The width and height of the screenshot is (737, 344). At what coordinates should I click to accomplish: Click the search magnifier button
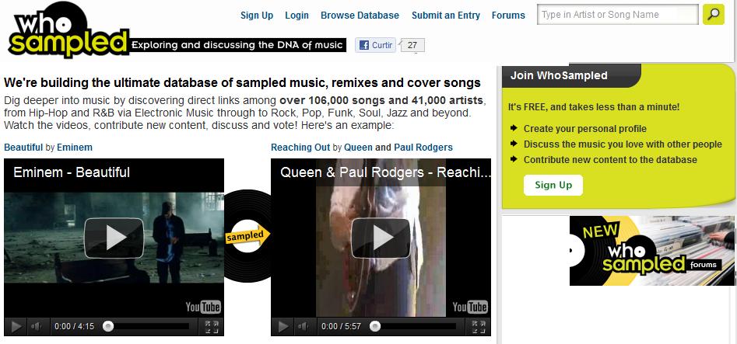714,14
